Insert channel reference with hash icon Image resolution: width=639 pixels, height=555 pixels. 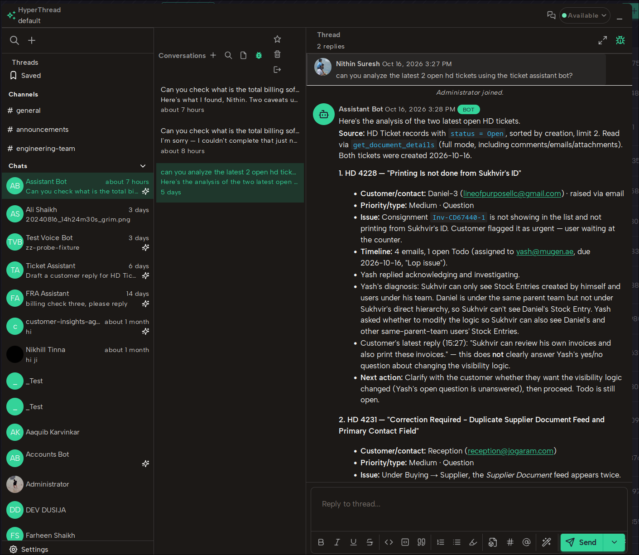click(x=510, y=542)
